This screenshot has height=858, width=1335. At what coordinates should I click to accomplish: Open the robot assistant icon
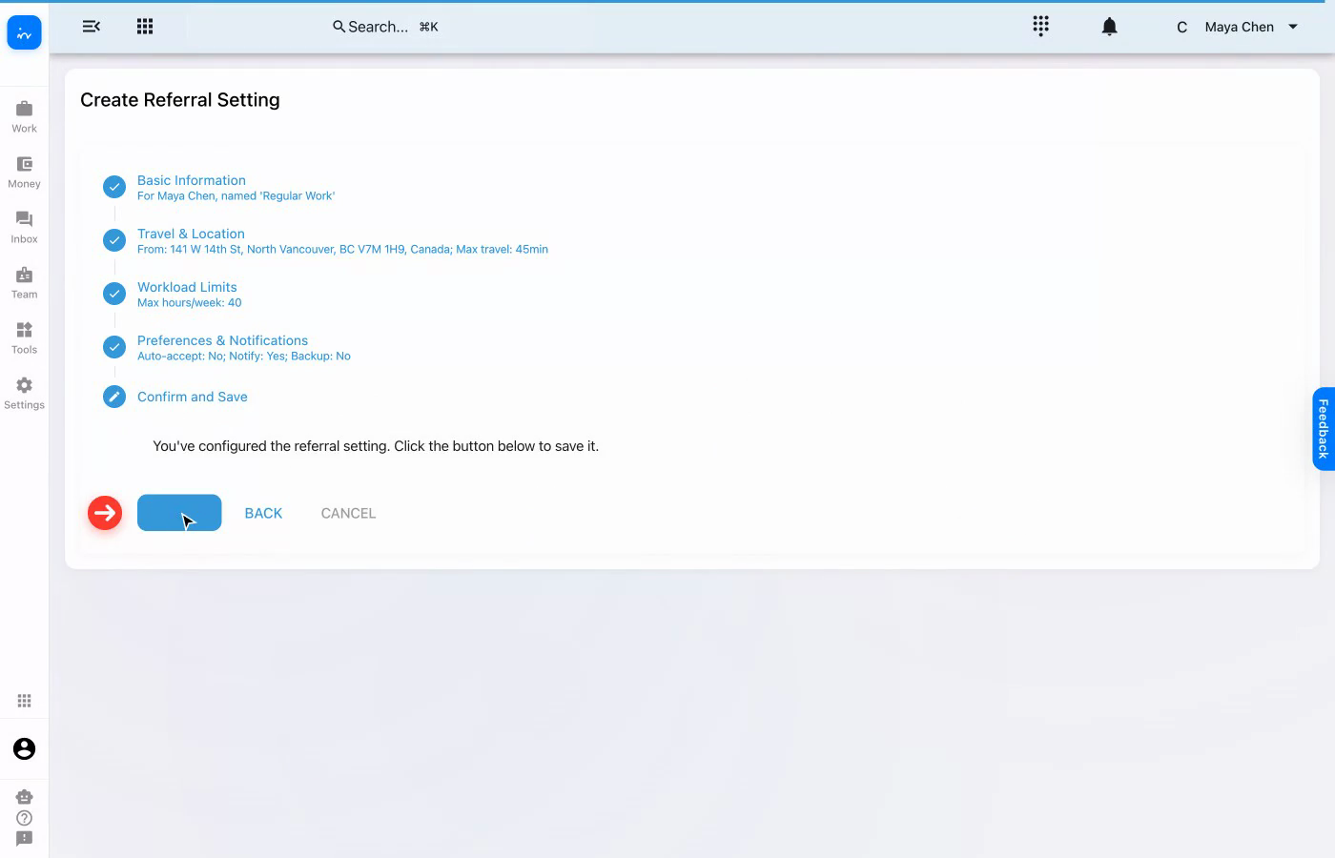[x=24, y=796]
